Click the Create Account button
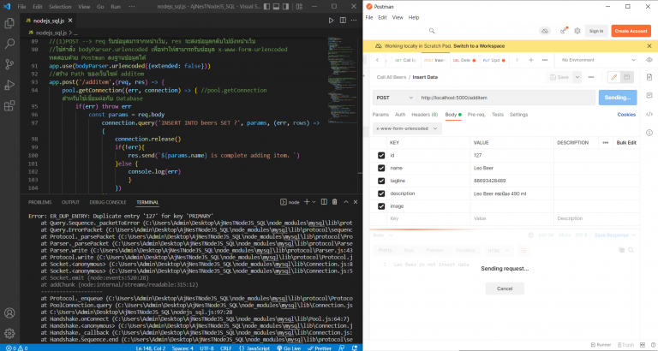Screen dimensions: 658x351 coord(631,31)
